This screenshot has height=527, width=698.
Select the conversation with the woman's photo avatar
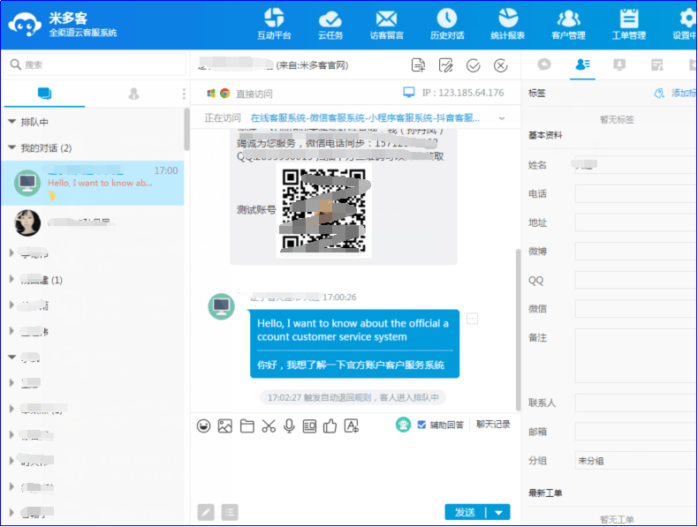[93, 222]
